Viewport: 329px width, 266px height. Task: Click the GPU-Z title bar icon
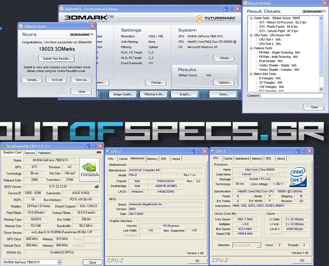coord(3,146)
